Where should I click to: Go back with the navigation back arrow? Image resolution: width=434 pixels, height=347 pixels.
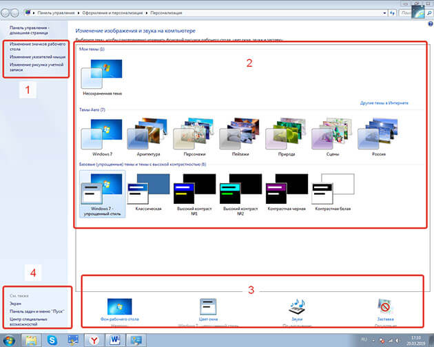coord(6,12)
